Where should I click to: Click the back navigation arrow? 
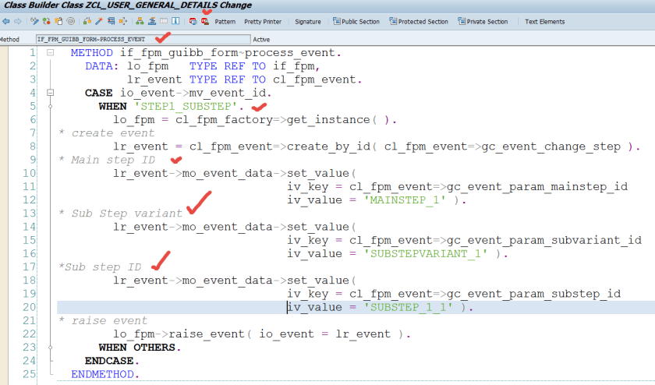point(5,22)
